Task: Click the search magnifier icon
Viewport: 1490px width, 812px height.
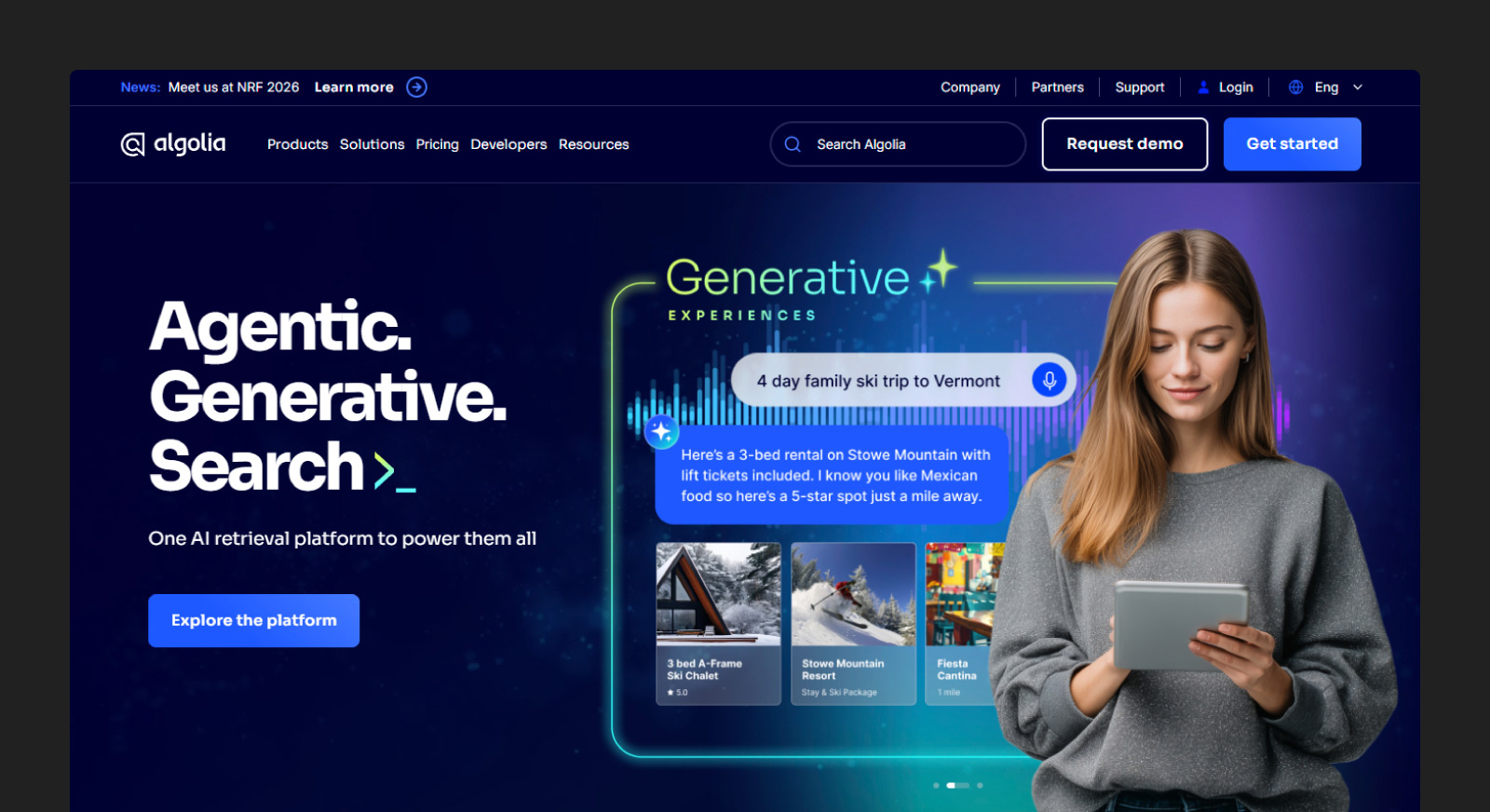Action: point(792,144)
